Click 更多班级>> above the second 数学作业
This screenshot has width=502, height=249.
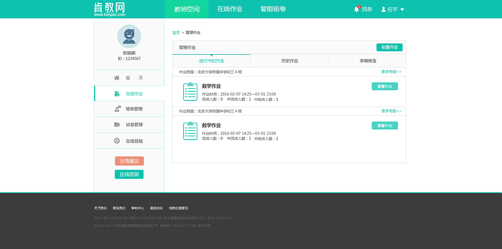(x=391, y=111)
